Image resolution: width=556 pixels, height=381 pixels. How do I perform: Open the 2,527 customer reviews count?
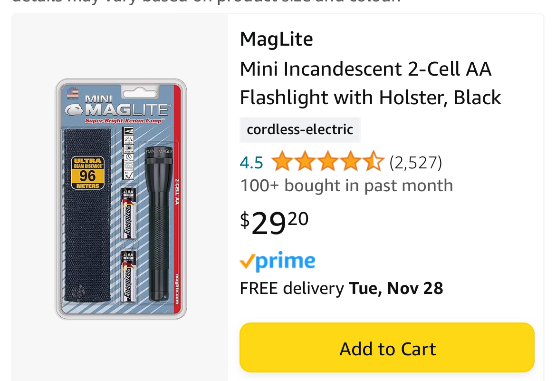pyautogui.click(x=416, y=163)
